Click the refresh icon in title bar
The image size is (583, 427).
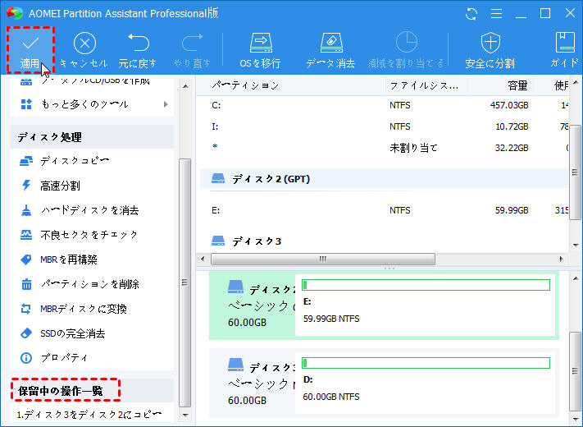(471, 14)
